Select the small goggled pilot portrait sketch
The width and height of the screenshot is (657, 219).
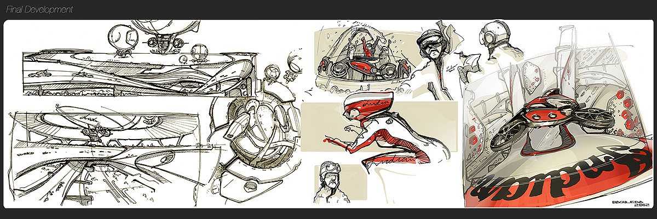330,183
